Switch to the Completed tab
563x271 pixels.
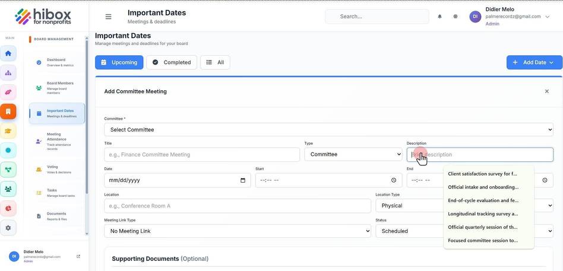172,62
